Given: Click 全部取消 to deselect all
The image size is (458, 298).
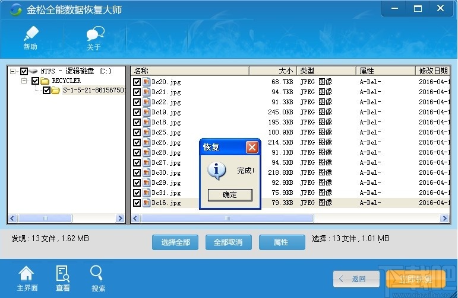Looking at the screenshot, I should coord(229,242).
